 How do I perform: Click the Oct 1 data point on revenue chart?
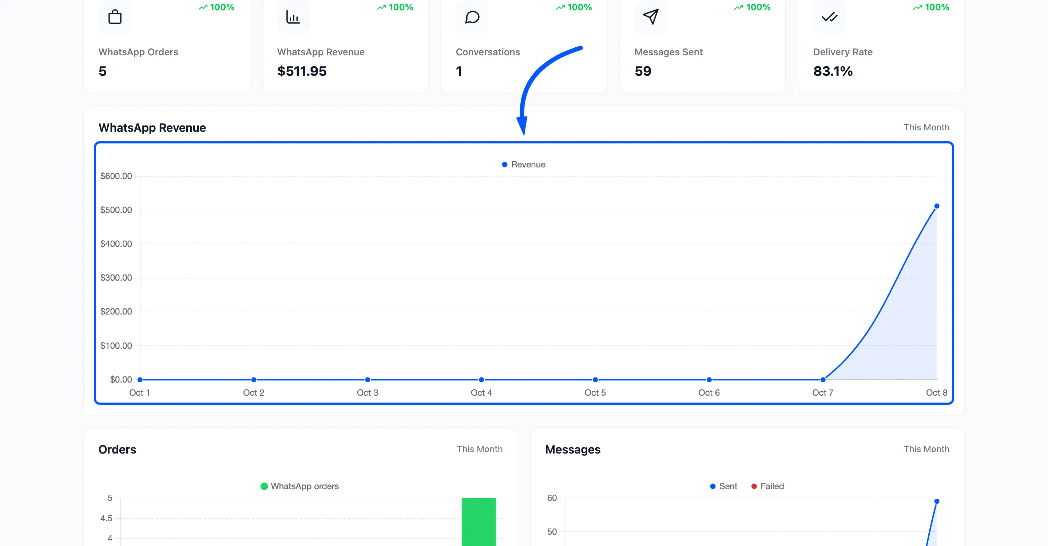(x=140, y=380)
